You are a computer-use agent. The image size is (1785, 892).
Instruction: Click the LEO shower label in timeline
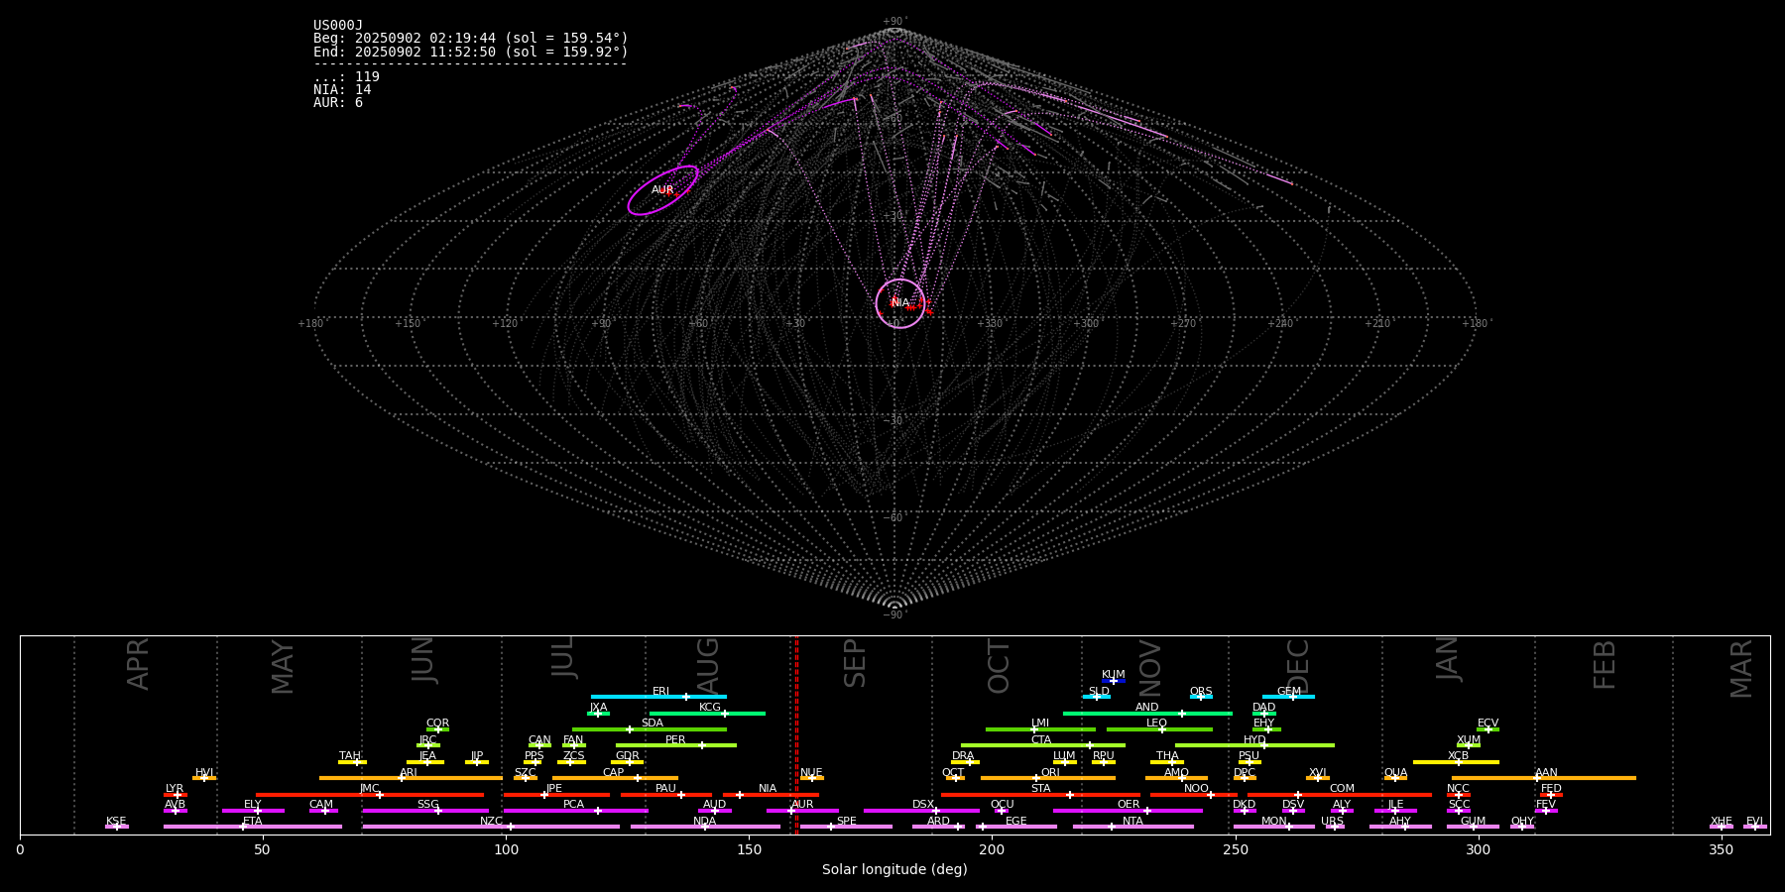point(1156,723)
